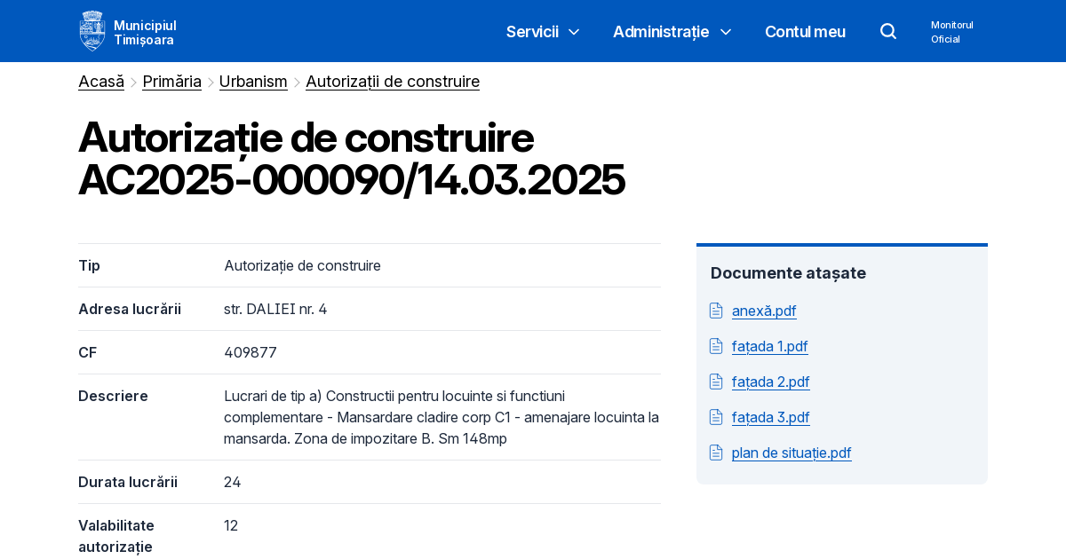Click the document icon beside anexă.pdf
The image size is (1066, 559).
pos(716,310)
